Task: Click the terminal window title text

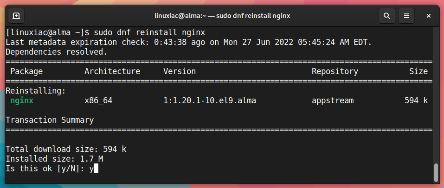Action: (222, 16)
